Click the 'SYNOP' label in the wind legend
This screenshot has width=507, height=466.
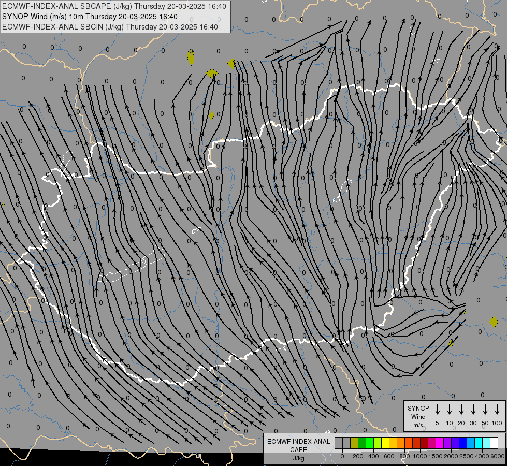point(418,408)
